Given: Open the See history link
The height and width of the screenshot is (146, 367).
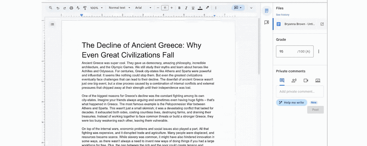Looking at the screenshot, I should tap(283, 15).
